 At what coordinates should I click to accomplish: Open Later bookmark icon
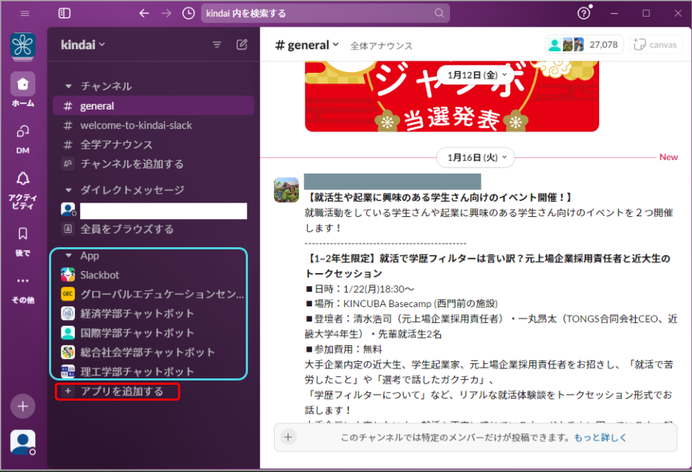click(22, 239)
